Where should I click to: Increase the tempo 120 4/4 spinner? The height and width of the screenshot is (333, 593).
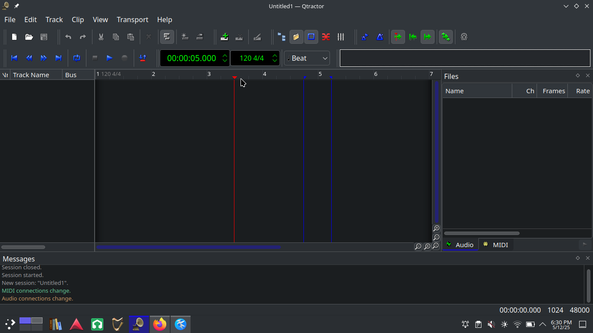pos(275,55)
